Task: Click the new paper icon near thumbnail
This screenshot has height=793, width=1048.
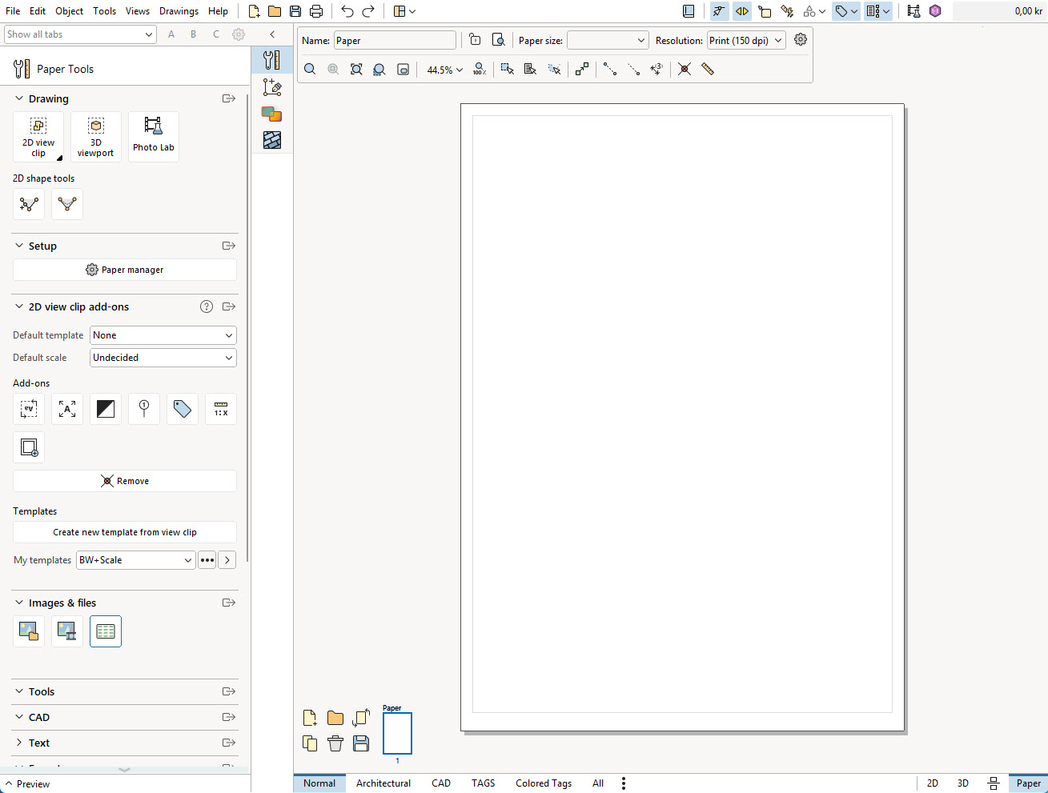Action: pyautogui.click(x=310, y=718)
